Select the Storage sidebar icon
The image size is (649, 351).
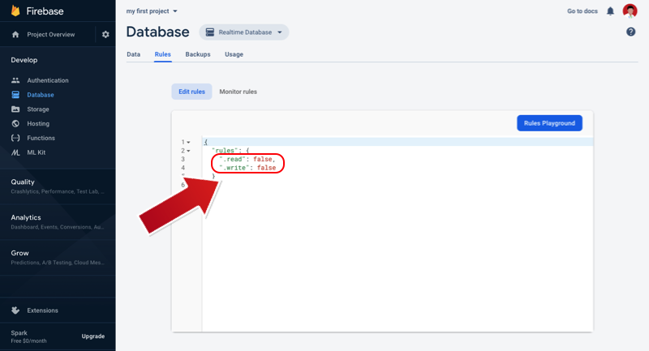point(15,109)
